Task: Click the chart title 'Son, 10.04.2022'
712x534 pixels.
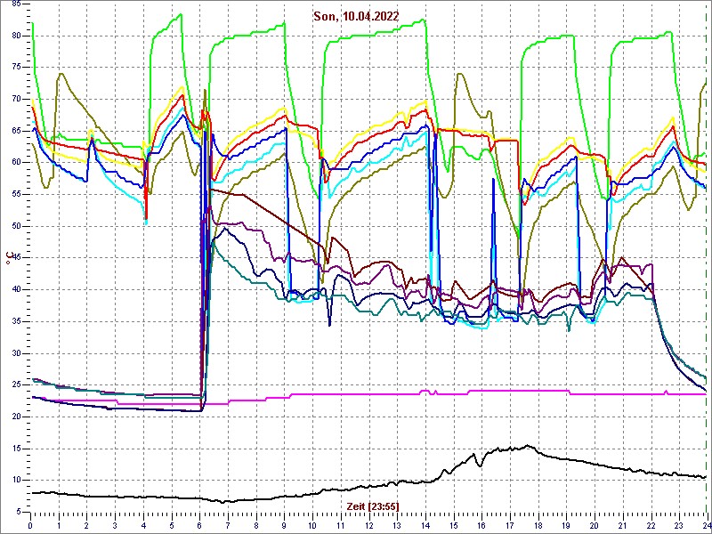Action: [356, 16]
